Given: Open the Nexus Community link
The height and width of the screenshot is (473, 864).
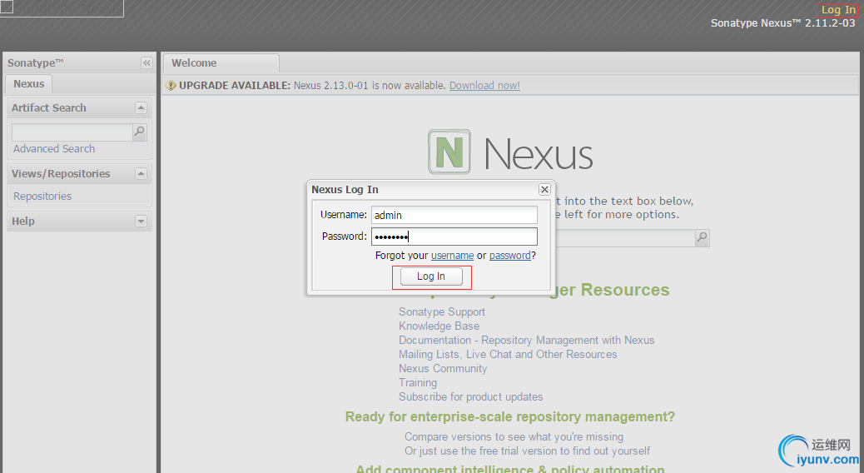Looking at the screenshot, I should tap(443, 368).
